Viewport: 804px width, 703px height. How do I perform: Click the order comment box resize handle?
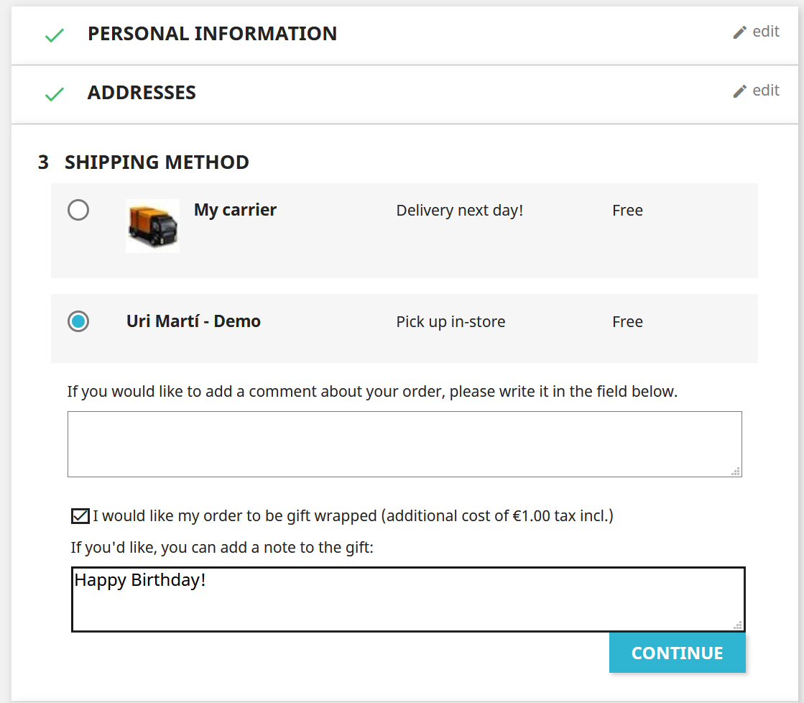(736, 472)
